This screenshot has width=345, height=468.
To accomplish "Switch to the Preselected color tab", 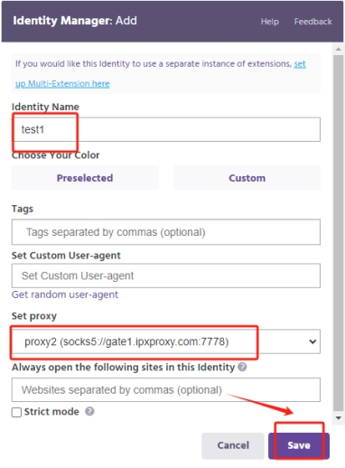I will [85, 178].
